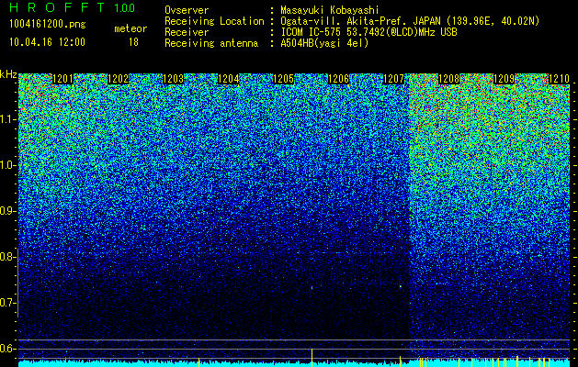Click the 0.8 kHz axis label
Image resolution: width=578 pixels, height=367 pixels.
click(x=7, y=257)
